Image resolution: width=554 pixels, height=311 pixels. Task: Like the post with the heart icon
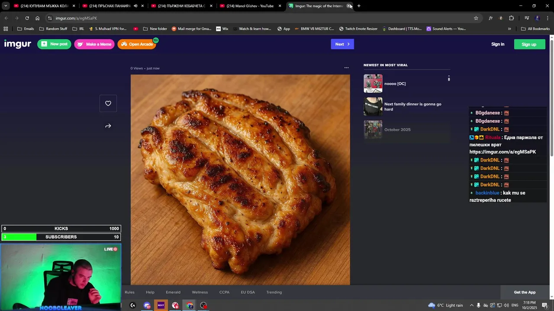(108, 103)
